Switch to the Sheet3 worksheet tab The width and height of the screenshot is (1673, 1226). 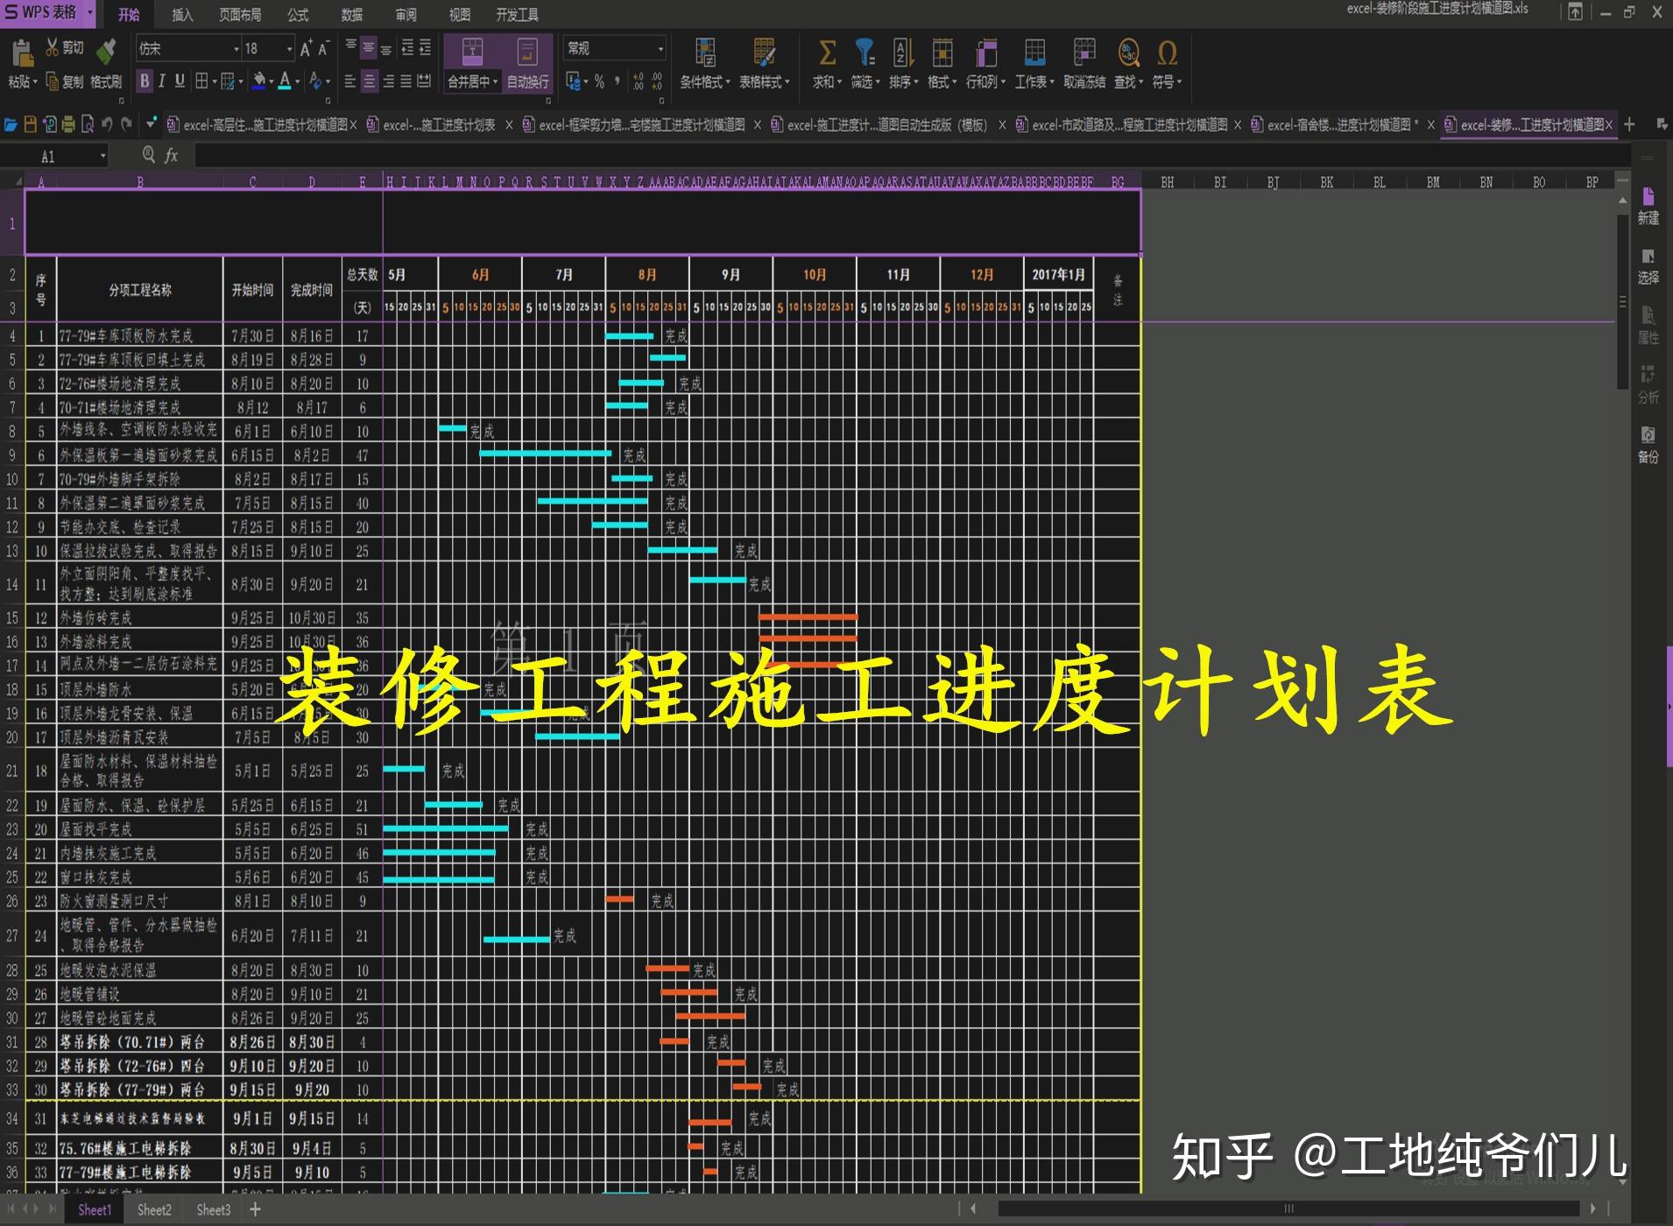(213, 1210)
